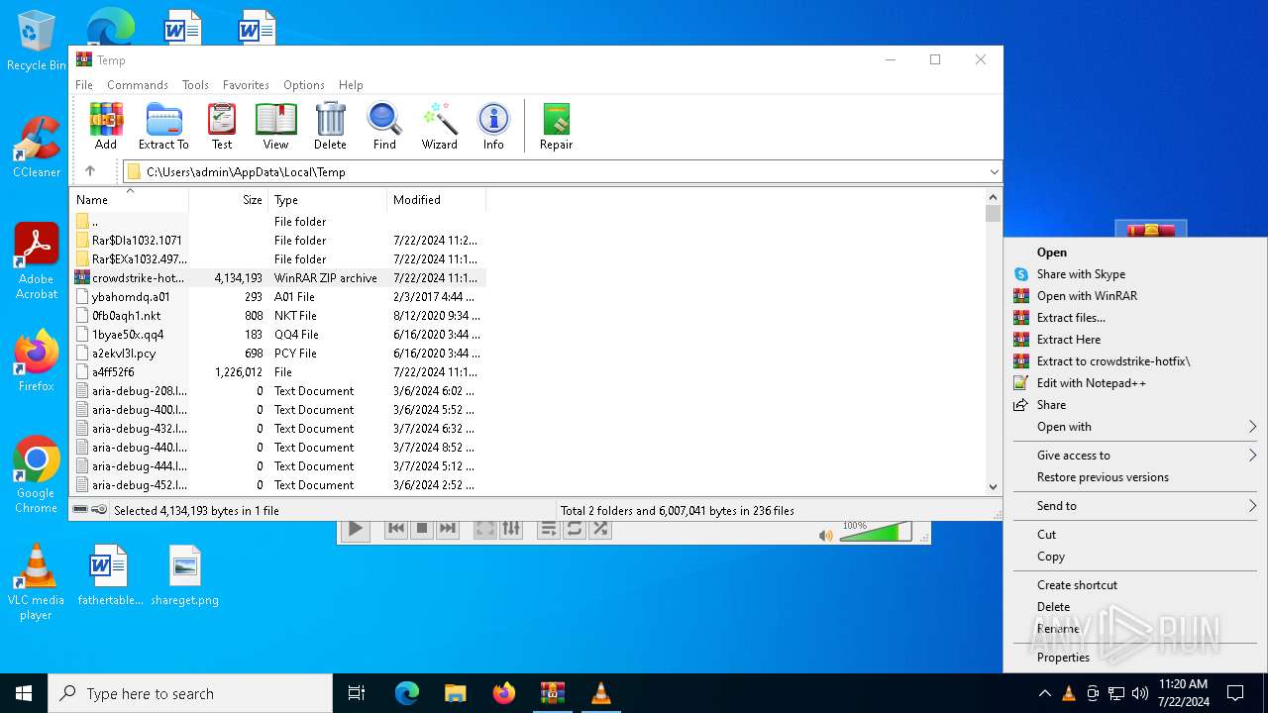
Task: Open the Tools menu
Action: click(195, 85)
